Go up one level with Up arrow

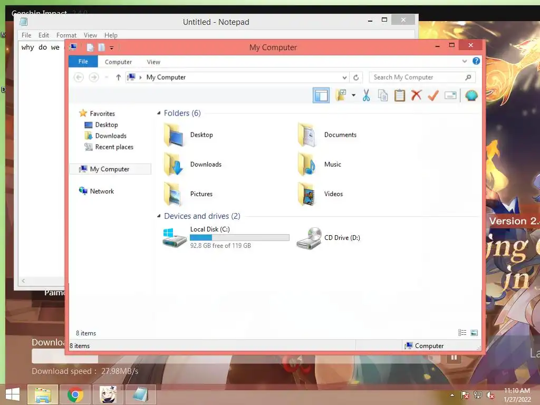118,77
